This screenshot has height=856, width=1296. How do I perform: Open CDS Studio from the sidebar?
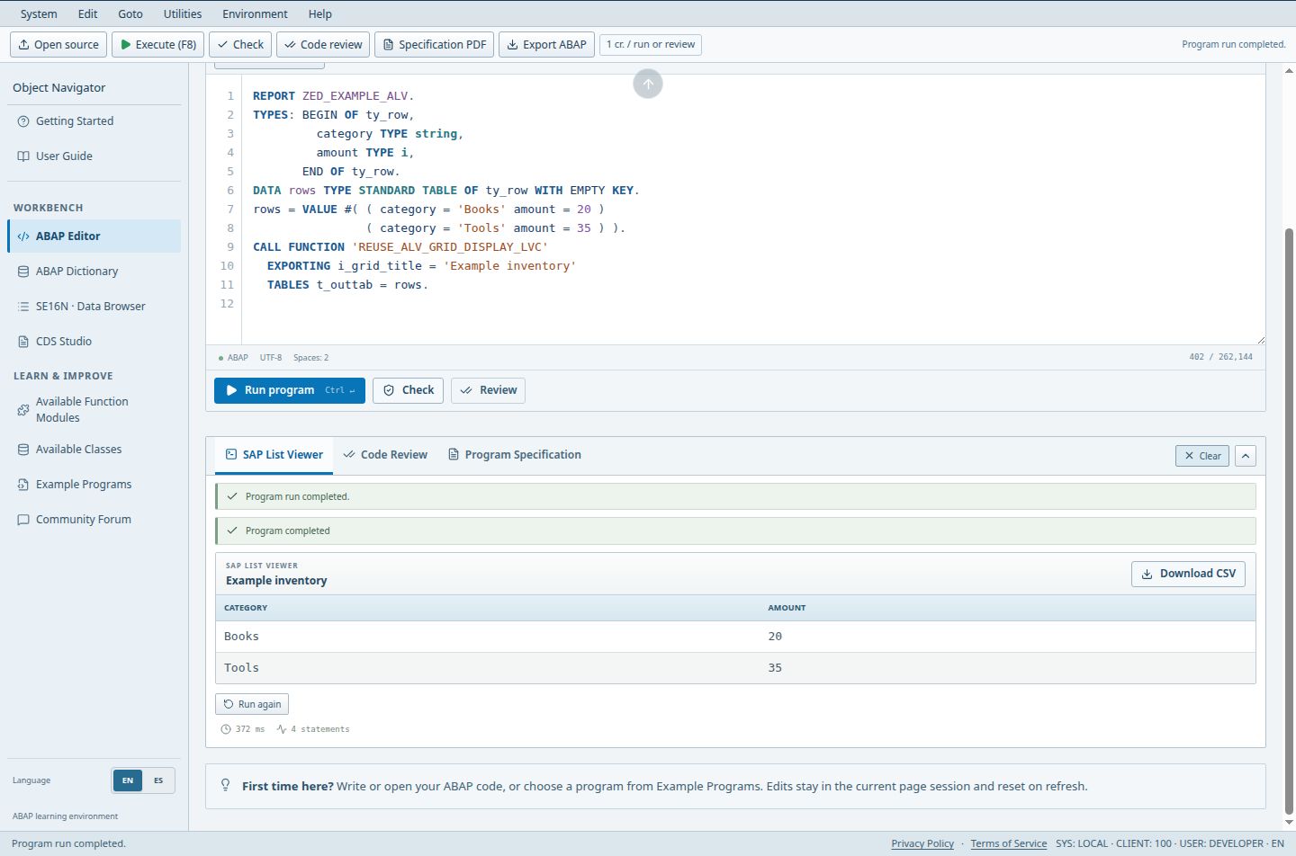point(94,342)
